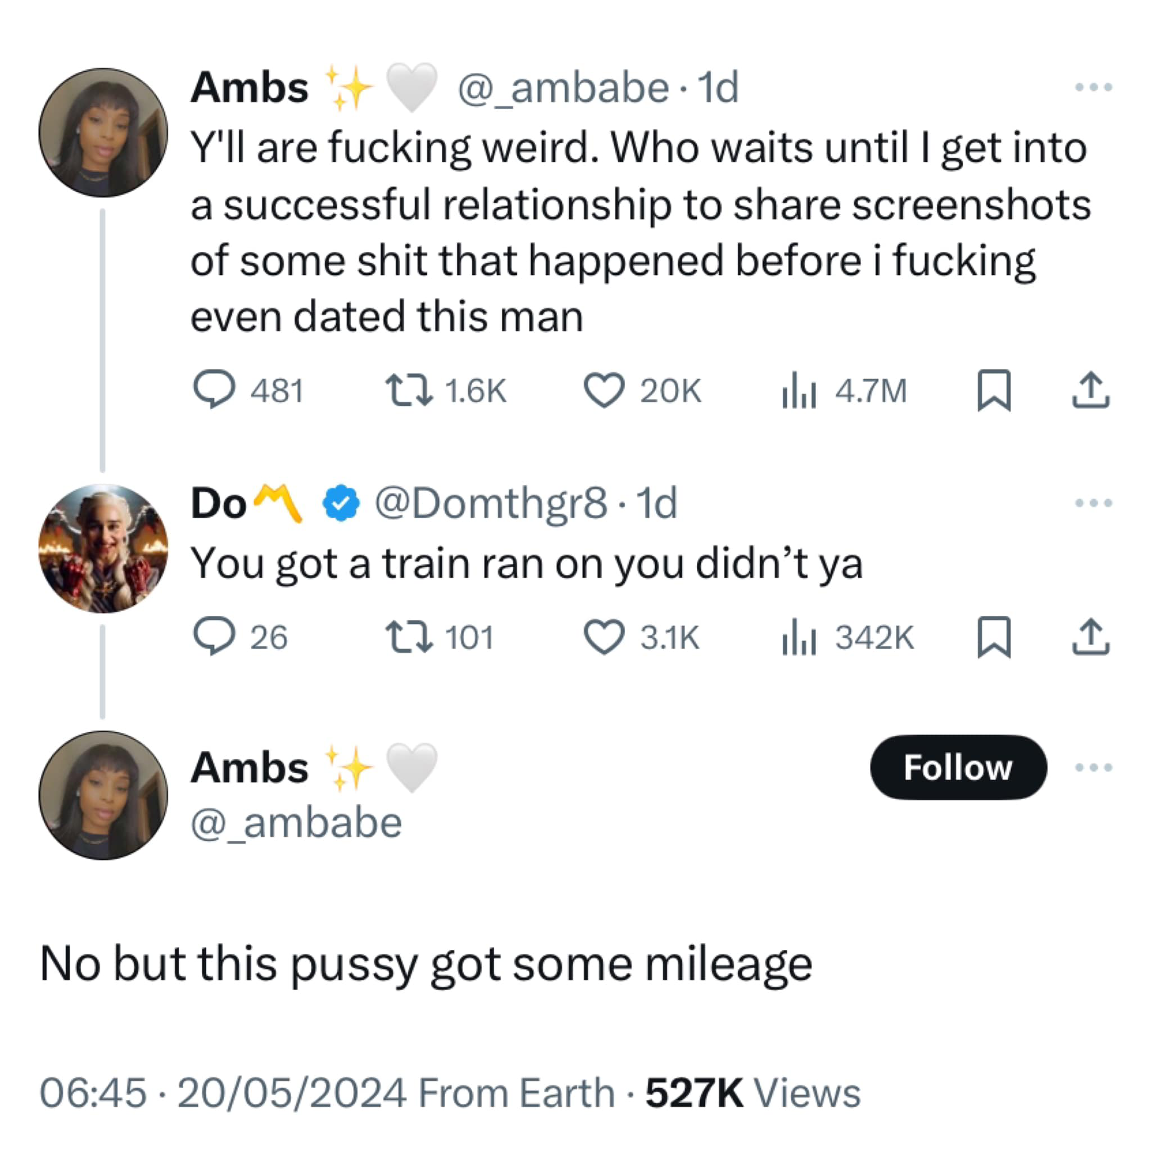Open Domthgr8's profile picture
The height and width of the screenshot is (1151, 1151).
[103, 548]
